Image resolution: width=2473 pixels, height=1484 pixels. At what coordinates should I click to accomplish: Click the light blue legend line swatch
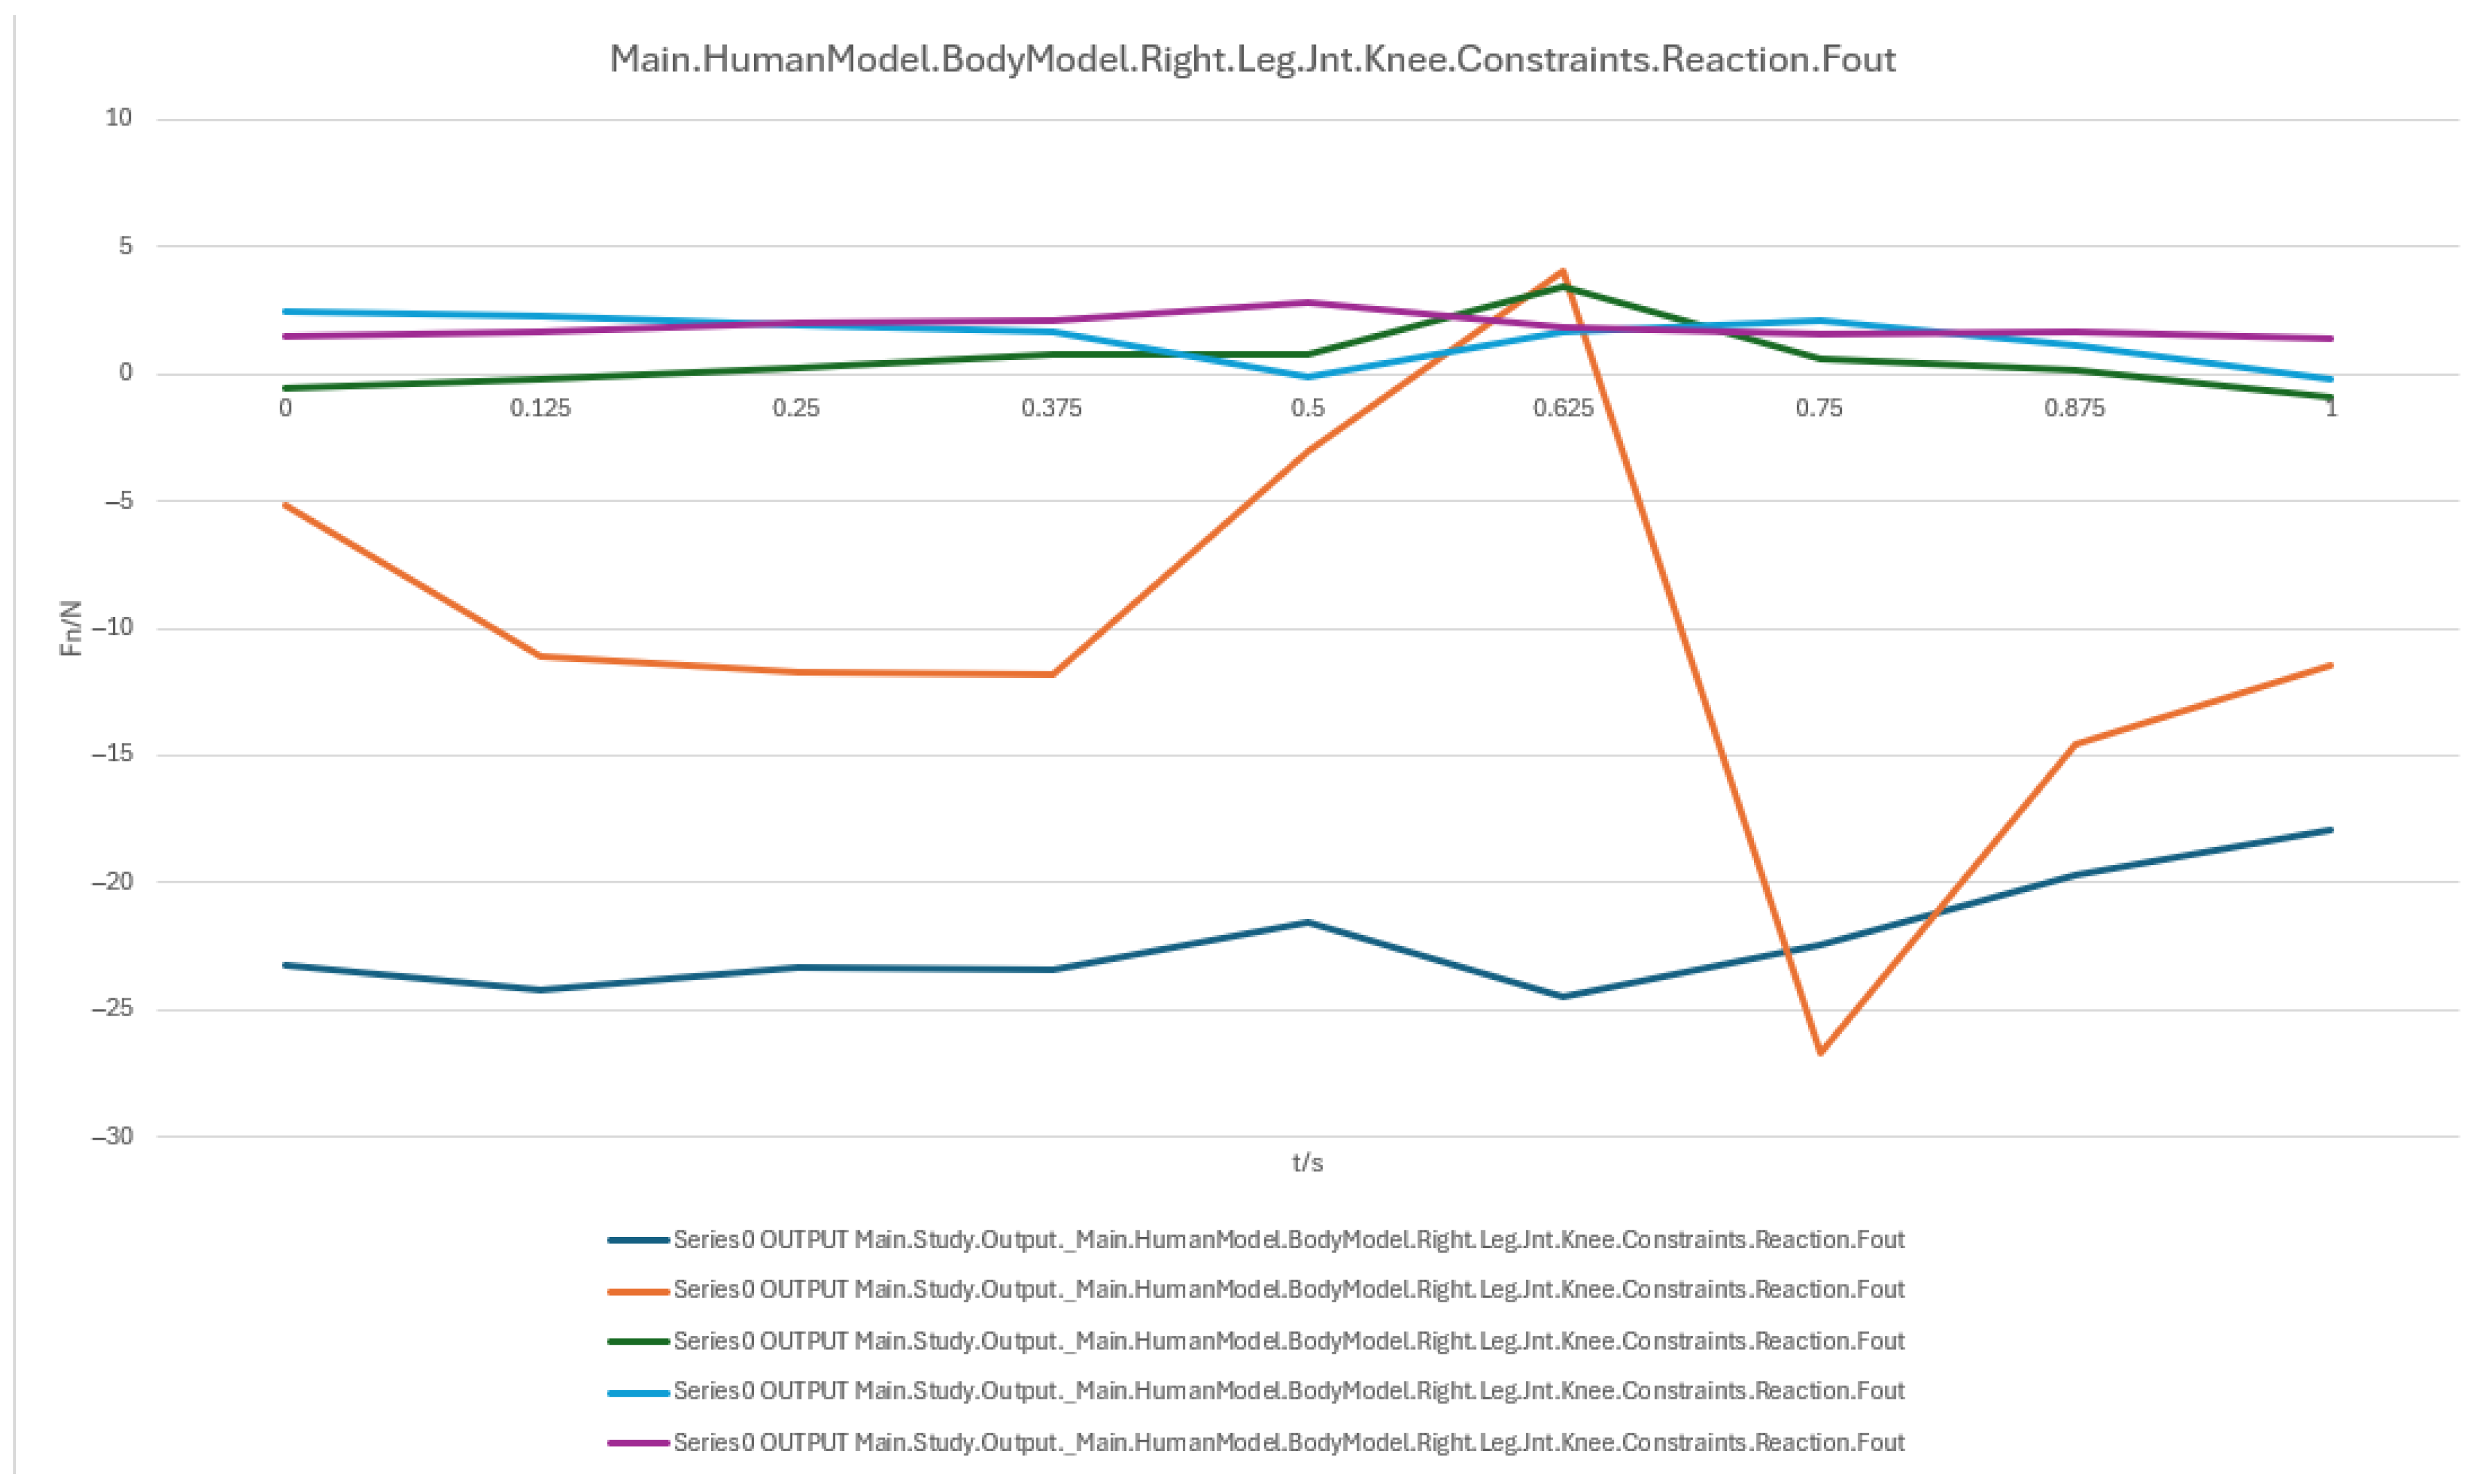pos(638,1391)
